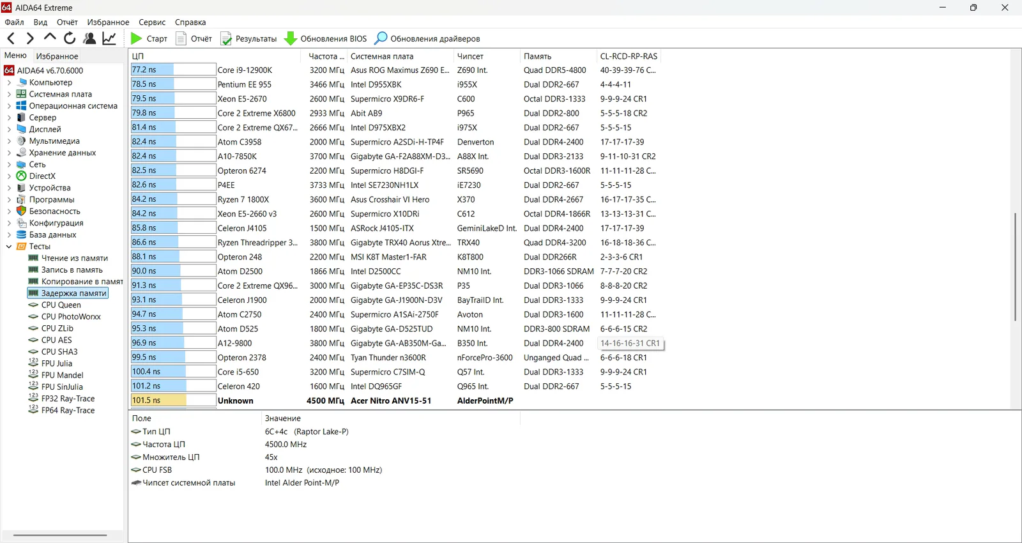Open the Отчёт toolbar button
Screen dimensions: 1022x543
(x=194, y=38)
